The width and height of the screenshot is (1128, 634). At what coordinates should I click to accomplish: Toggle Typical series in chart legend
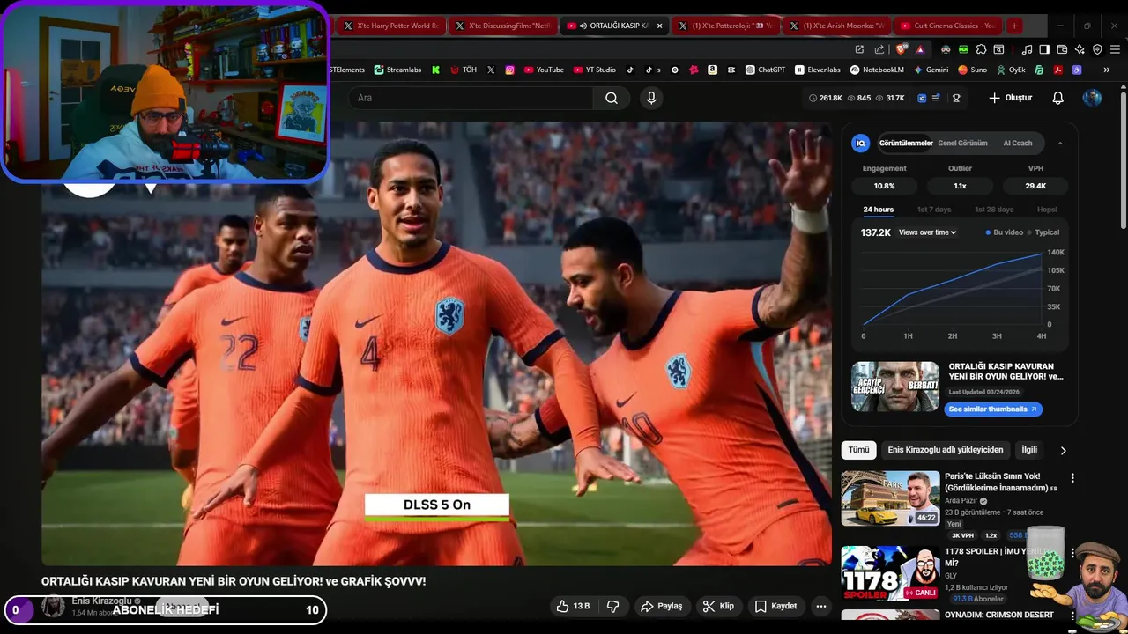coord(1043,232)
